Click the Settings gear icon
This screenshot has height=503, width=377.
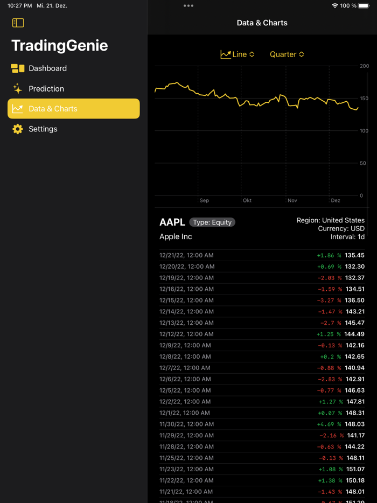click(x=18, y=129)
